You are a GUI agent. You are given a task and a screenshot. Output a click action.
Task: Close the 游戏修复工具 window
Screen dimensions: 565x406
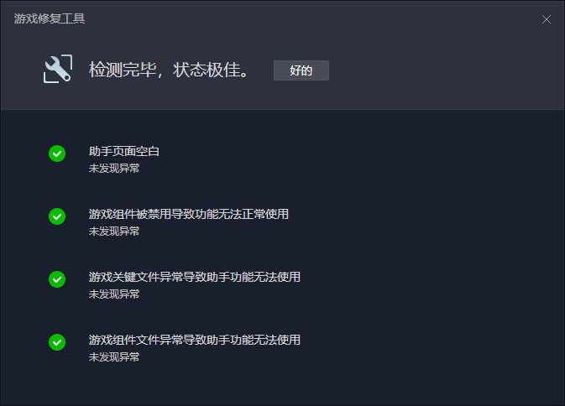click(547, 19)
